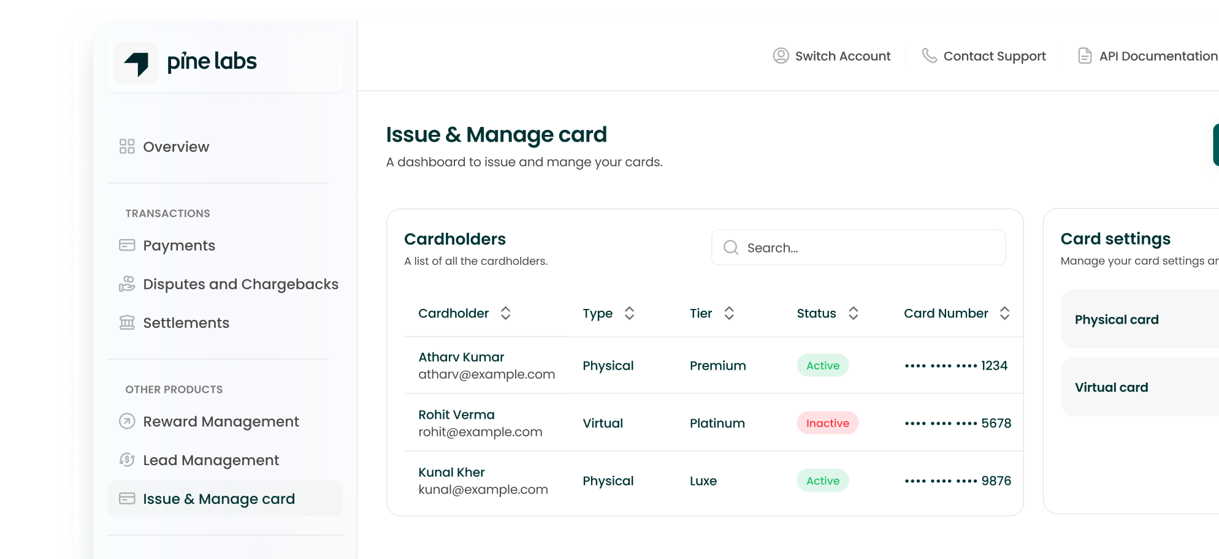Click the Disputes and Chargebacks hand icon
The image size is (1219, 559).
click(127, 284)
